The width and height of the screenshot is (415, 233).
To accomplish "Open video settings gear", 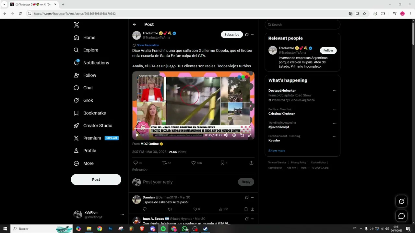I will tap(234, 135).
